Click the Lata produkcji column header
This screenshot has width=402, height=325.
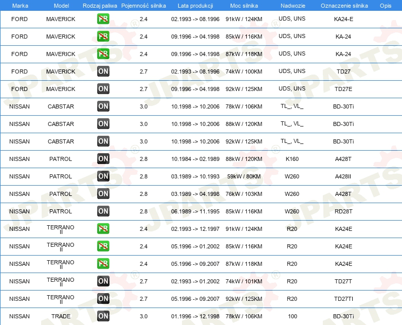point(195,6)
